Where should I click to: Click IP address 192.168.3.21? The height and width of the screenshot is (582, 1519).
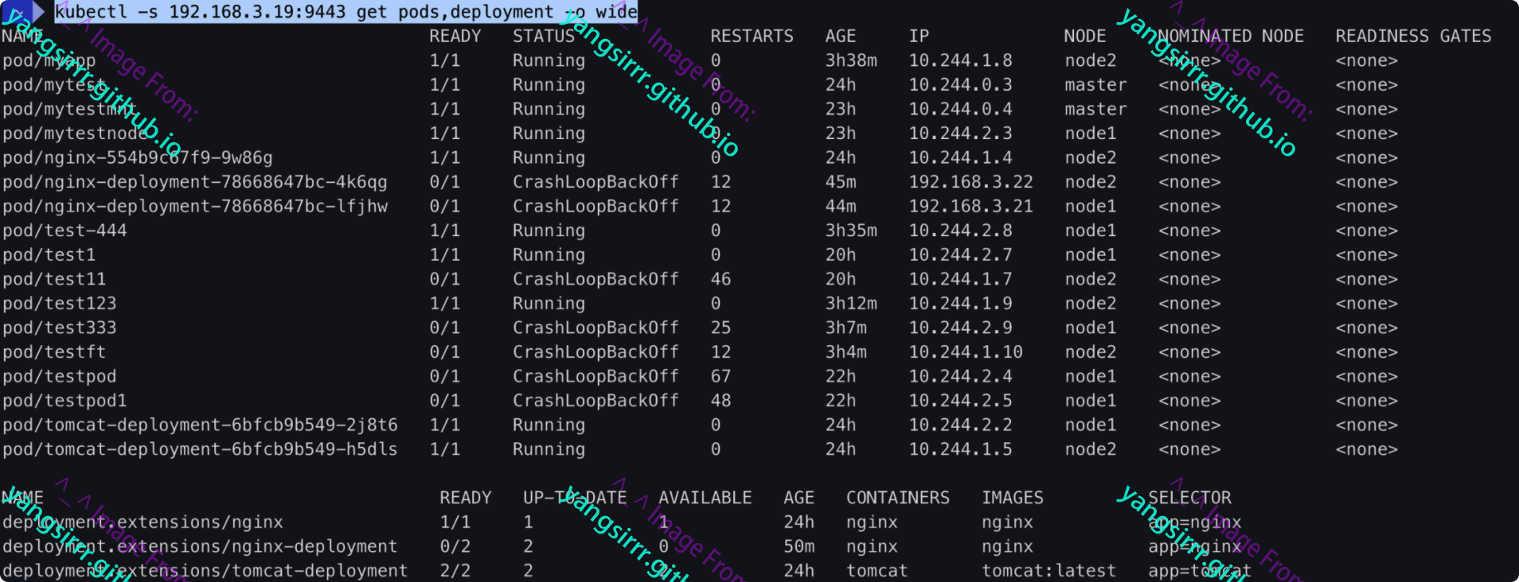point(970,206)
